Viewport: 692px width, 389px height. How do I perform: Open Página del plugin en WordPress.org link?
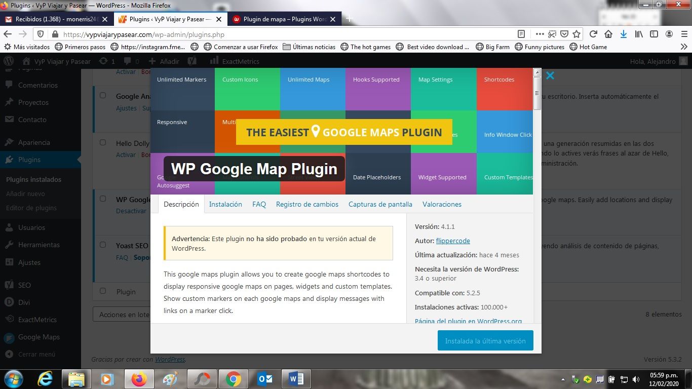click(468, 321)
